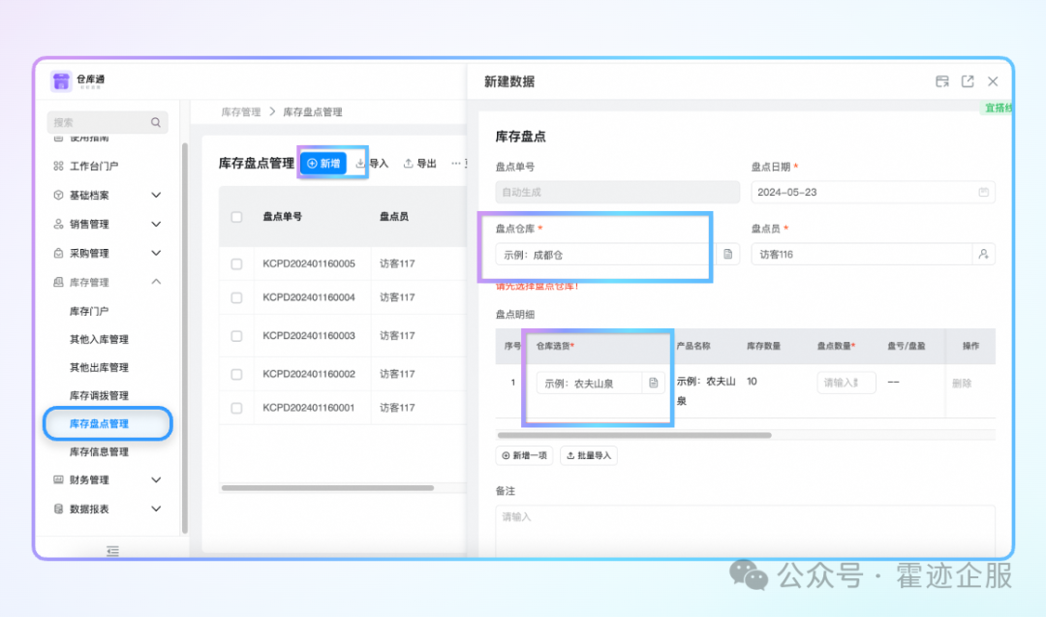
Task: Check the box for KCPD202401160005 row
Action: [x=236, y=263]
